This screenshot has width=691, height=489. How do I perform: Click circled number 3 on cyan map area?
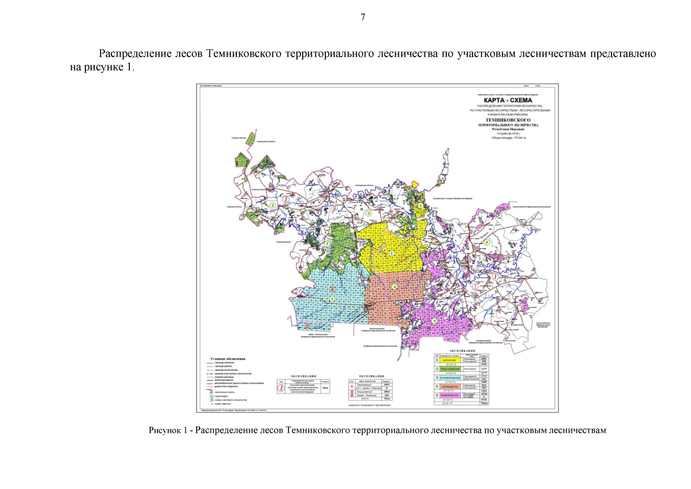[332, 299]
